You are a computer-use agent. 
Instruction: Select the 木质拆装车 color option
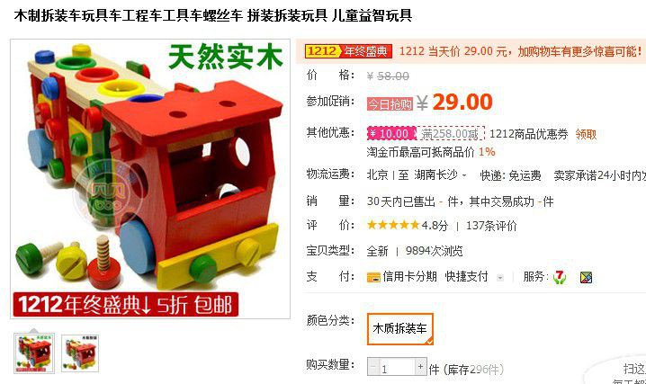pos(399,328)
